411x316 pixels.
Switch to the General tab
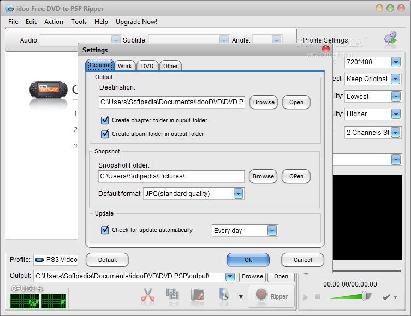click(100, 65)
